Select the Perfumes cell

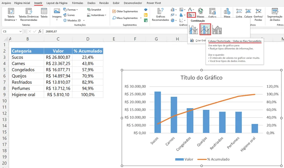(27, 89)
